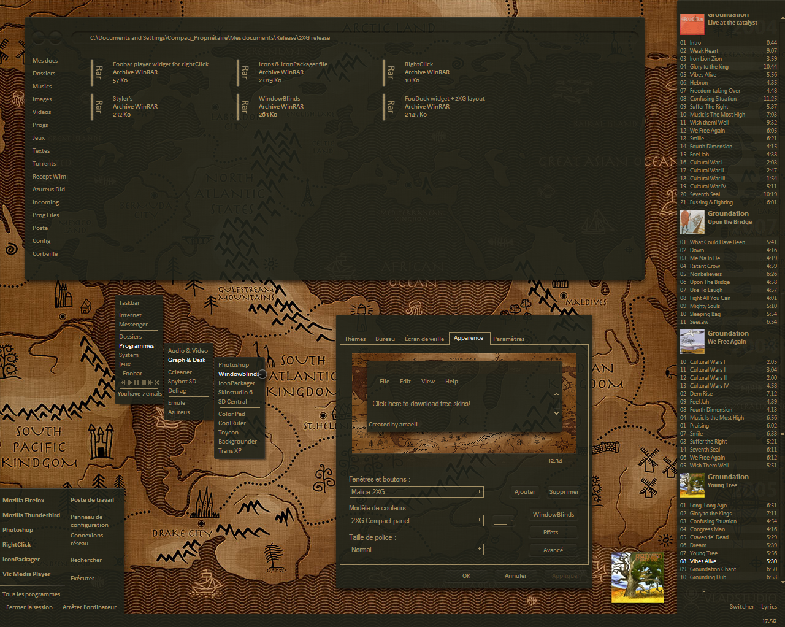Click Fermer la session
The height and width of the screenshot is (627, 785).
click(x=29, y=607)
